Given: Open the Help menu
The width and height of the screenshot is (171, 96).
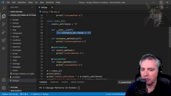Looking at the screenshot, I should (x=58, y=2).
